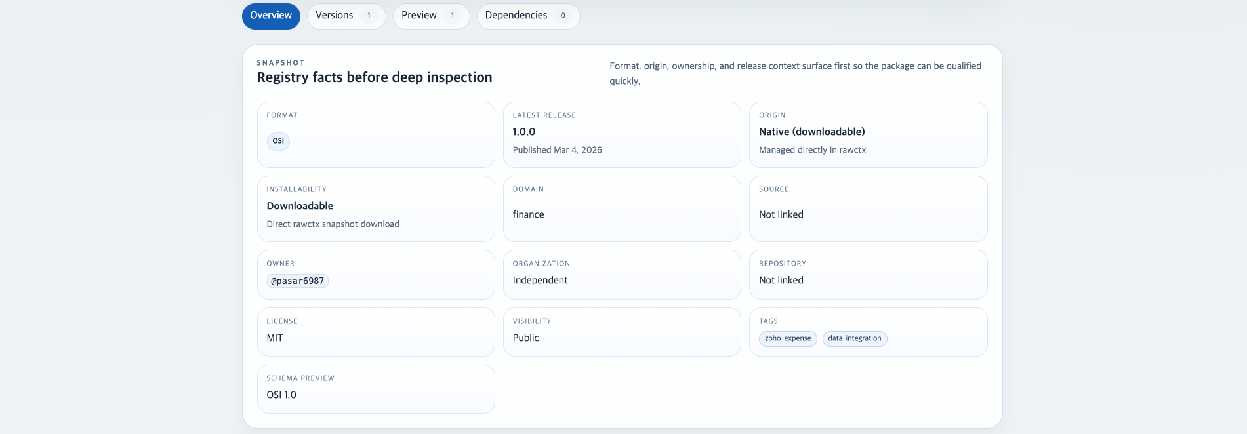Select the zoho-expense tag
The height and width of the screenshot is (434, 1247).
(788, 338)
